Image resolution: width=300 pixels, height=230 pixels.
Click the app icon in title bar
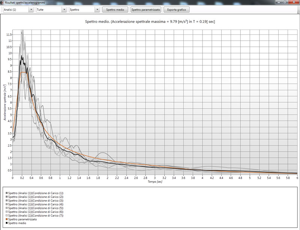click(x=2, y=3)
